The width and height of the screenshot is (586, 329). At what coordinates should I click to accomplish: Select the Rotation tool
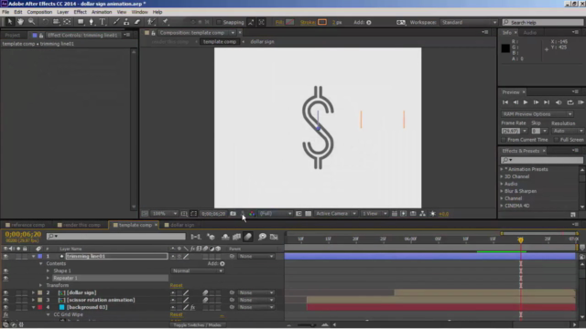tap(45, 22)
